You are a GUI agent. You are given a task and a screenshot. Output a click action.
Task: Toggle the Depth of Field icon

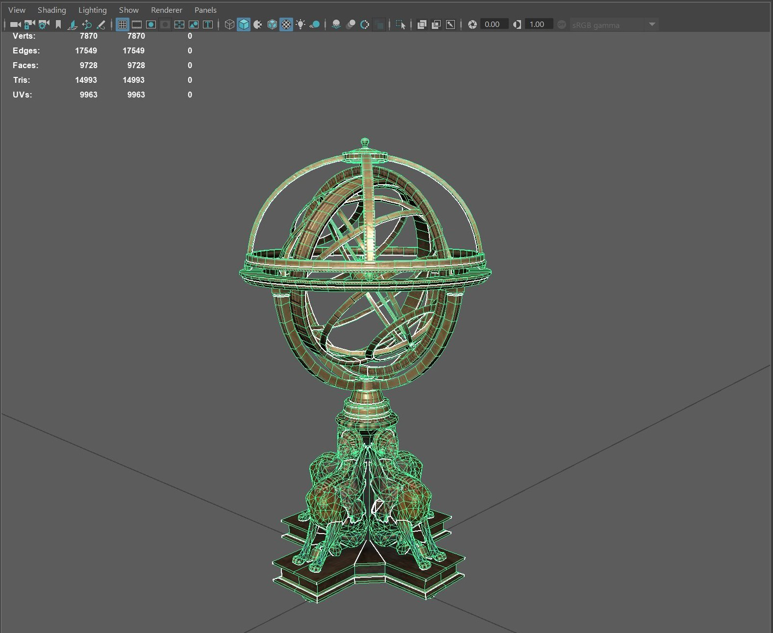click(x=379, y=24)
